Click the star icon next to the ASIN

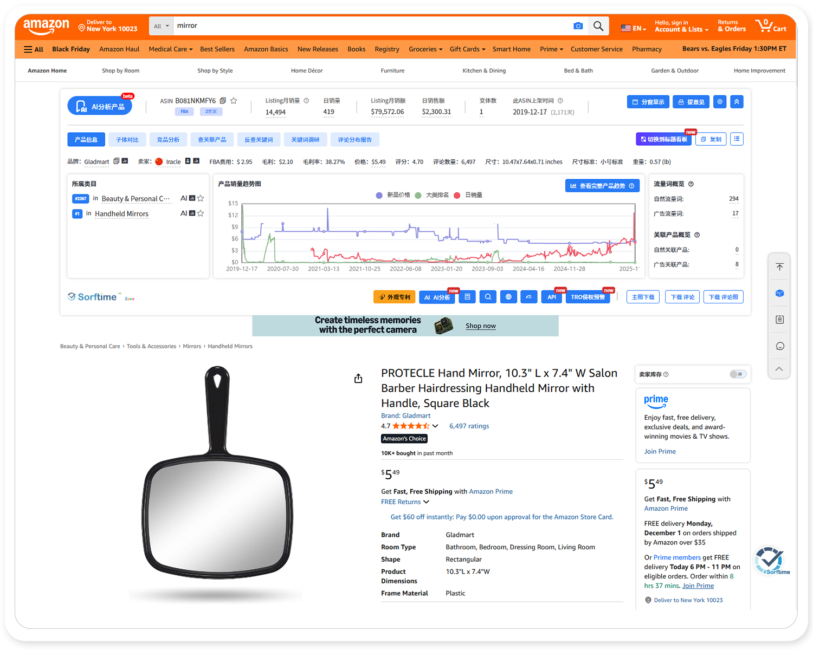234,101
